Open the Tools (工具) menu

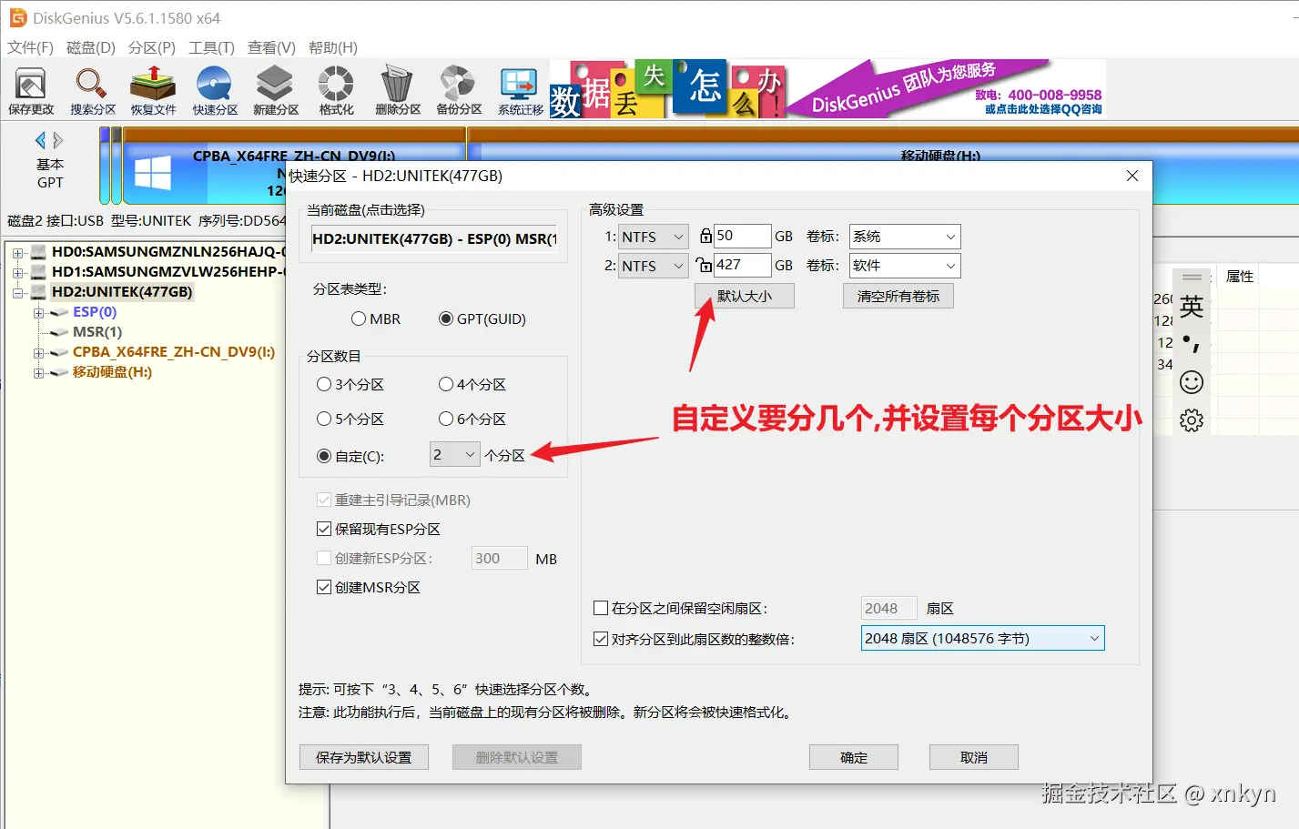coord(211,47)
